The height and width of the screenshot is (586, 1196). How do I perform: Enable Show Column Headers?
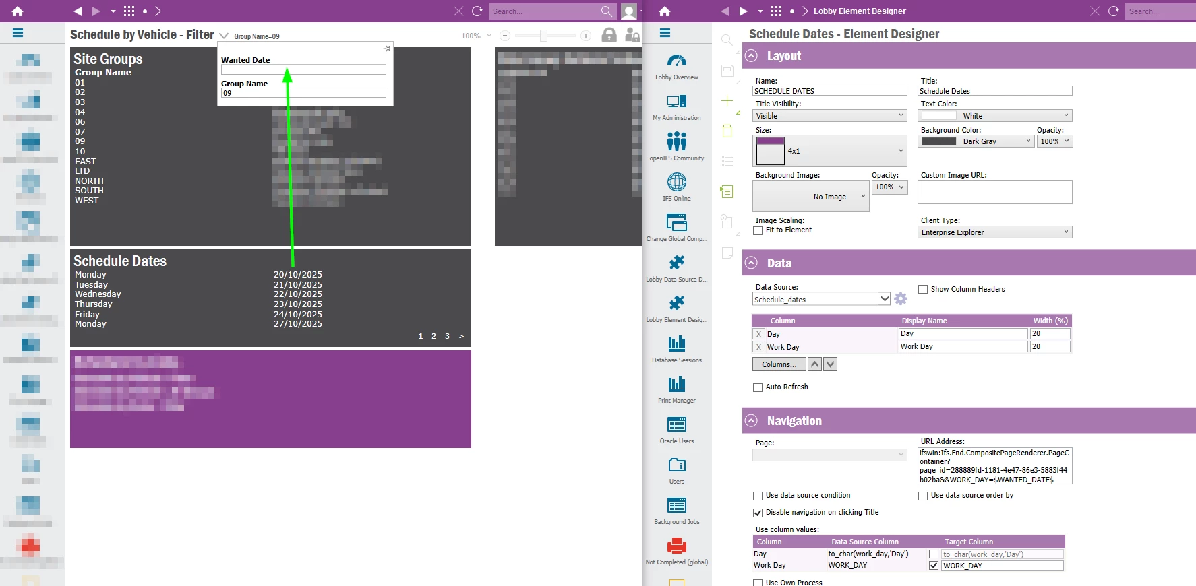point(923,290)
